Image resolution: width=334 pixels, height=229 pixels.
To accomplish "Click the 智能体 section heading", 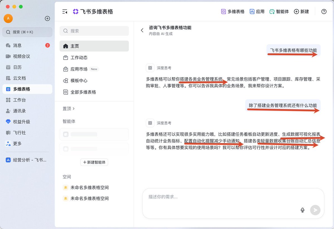I will point(69,121).
